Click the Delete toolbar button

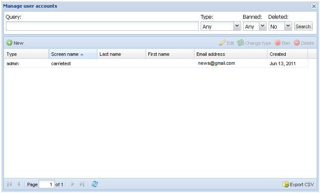[x=304, y=43]
